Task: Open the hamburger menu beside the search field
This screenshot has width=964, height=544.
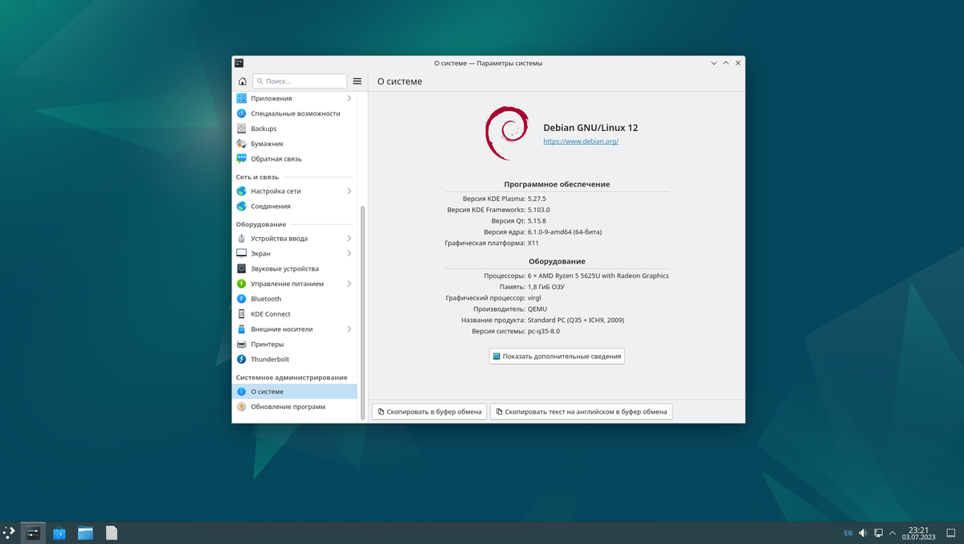Action: click(x=357, y=80)
